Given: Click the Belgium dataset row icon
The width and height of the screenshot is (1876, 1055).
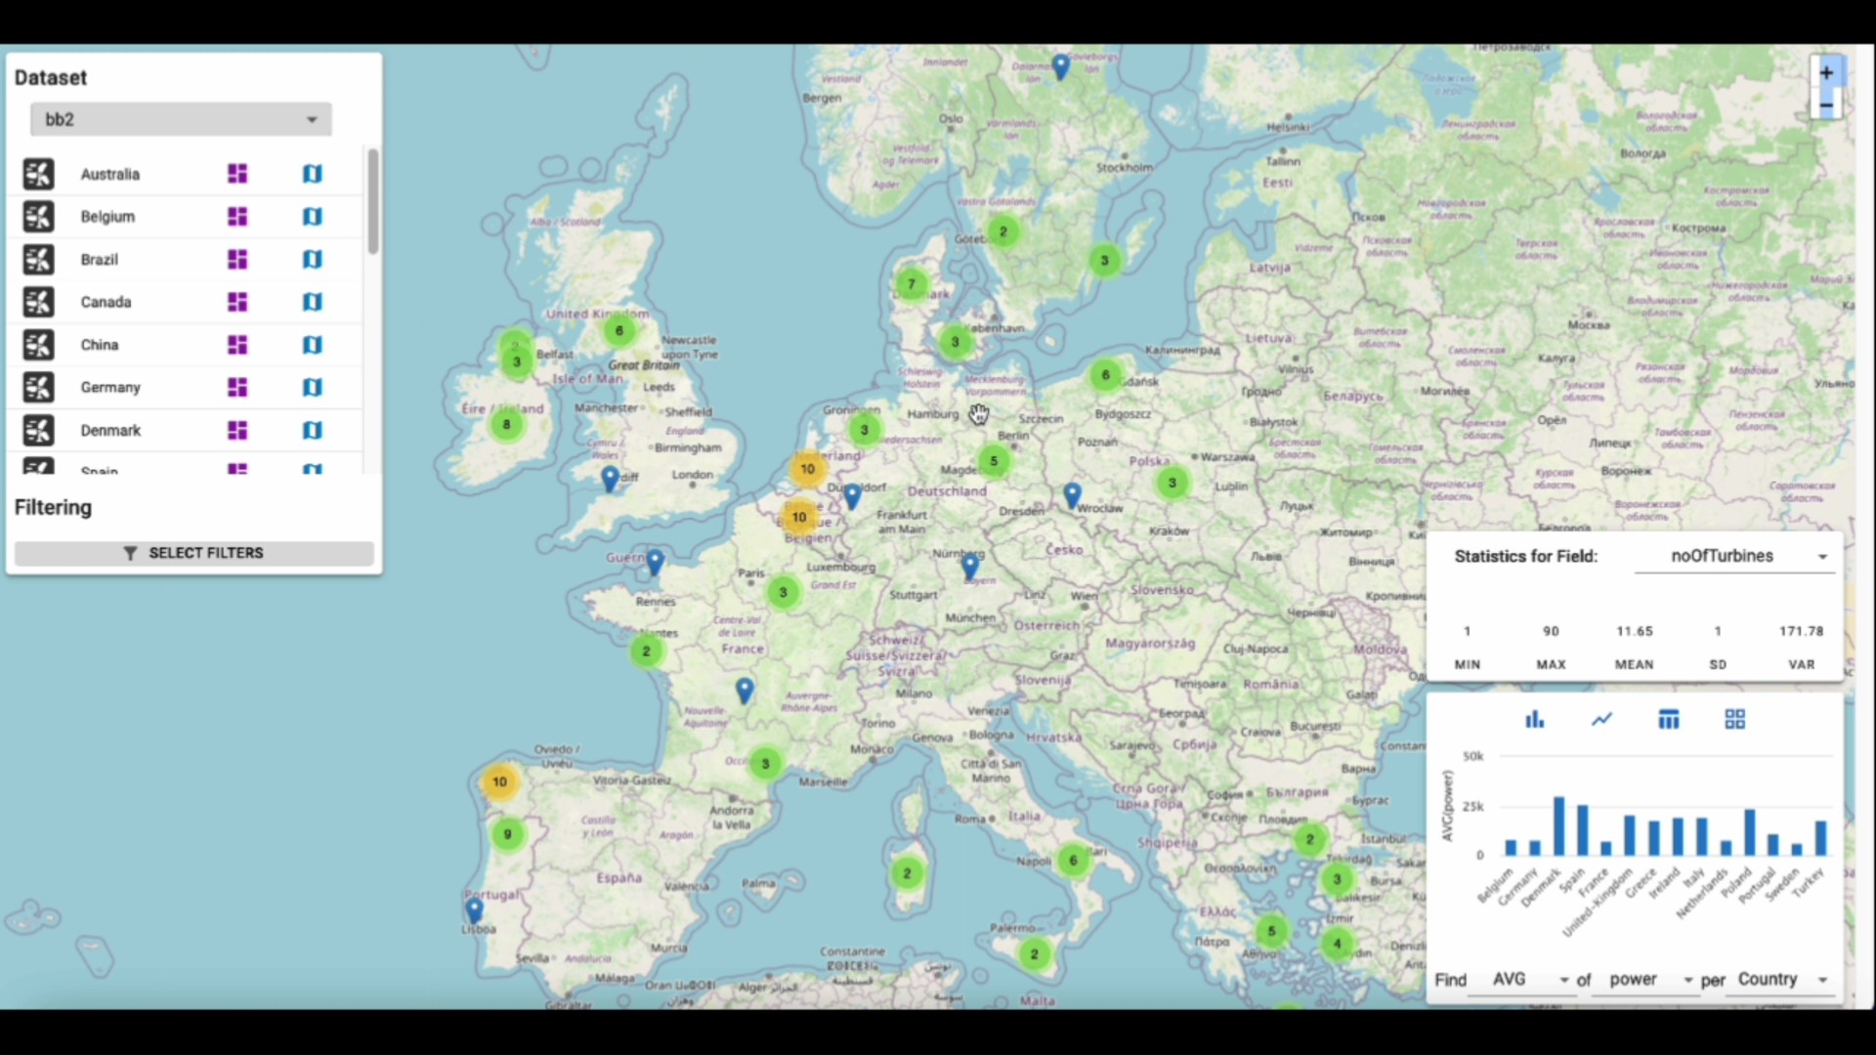Looking at the screenshot, I should (37, 215).
